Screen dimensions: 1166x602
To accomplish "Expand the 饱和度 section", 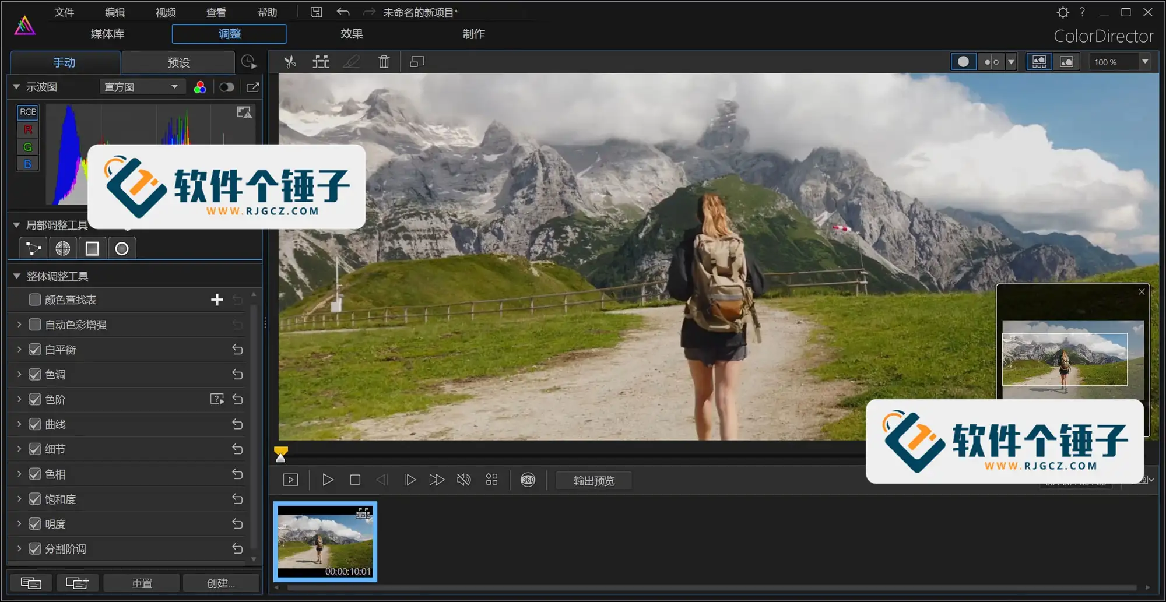I will click(19, 499).
